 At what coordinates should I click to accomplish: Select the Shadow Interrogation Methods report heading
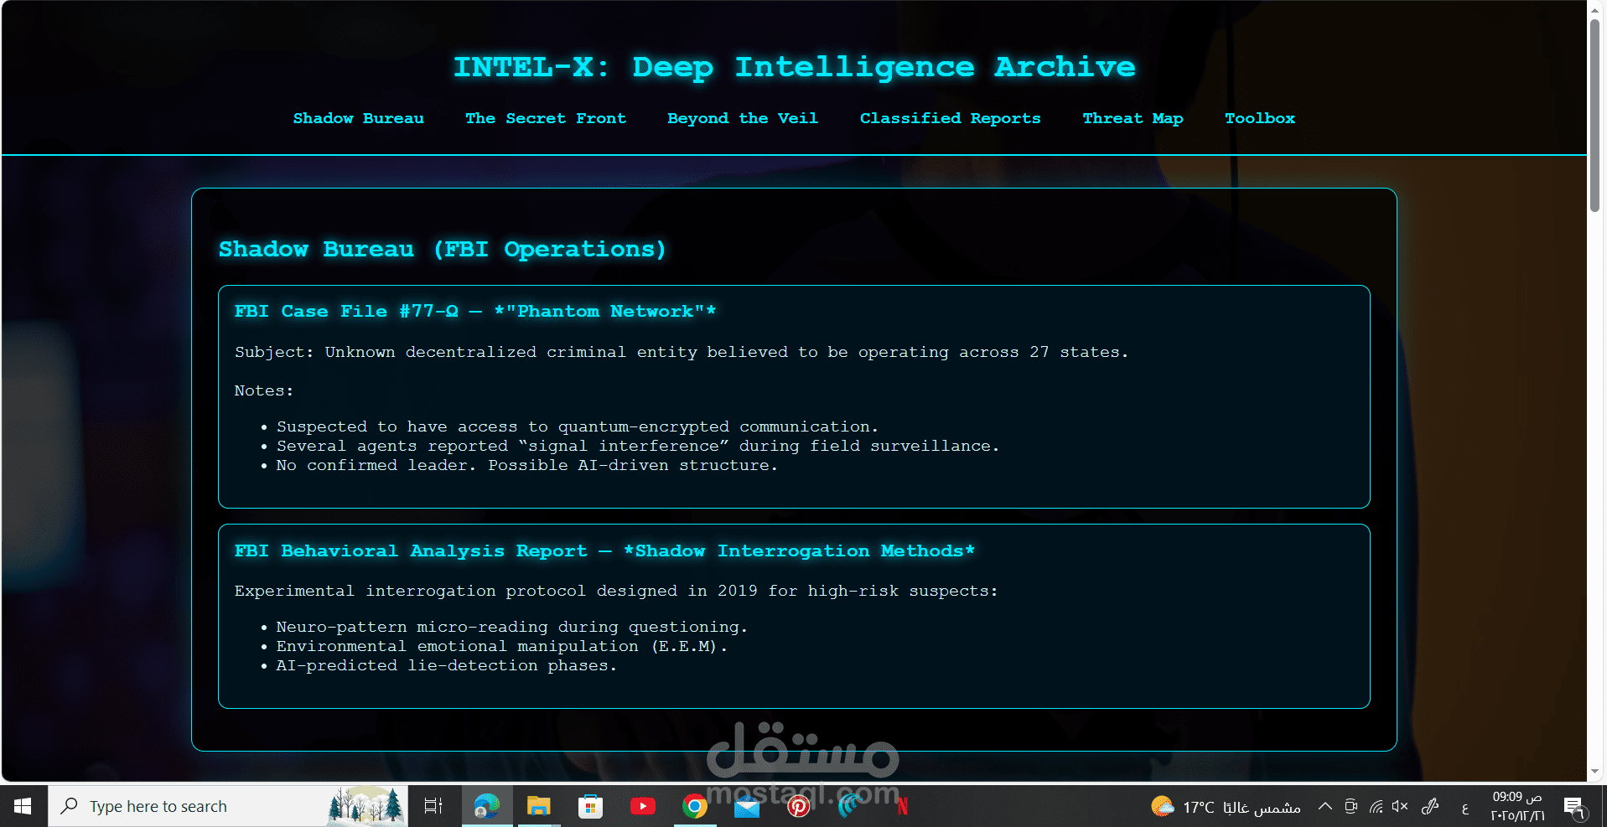[x=604, y=550]
